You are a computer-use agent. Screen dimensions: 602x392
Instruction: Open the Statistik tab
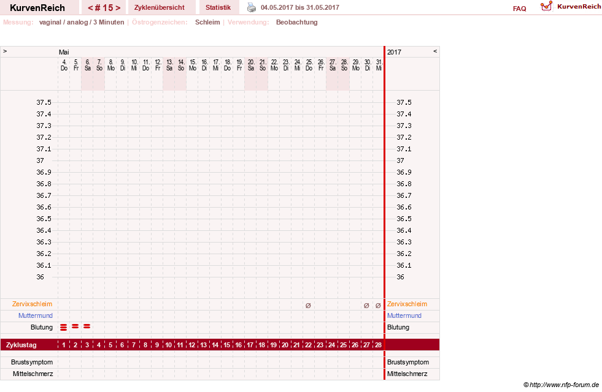pos(218,7)
